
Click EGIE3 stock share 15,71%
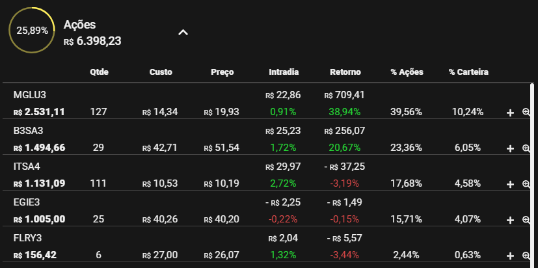(406, 219)
